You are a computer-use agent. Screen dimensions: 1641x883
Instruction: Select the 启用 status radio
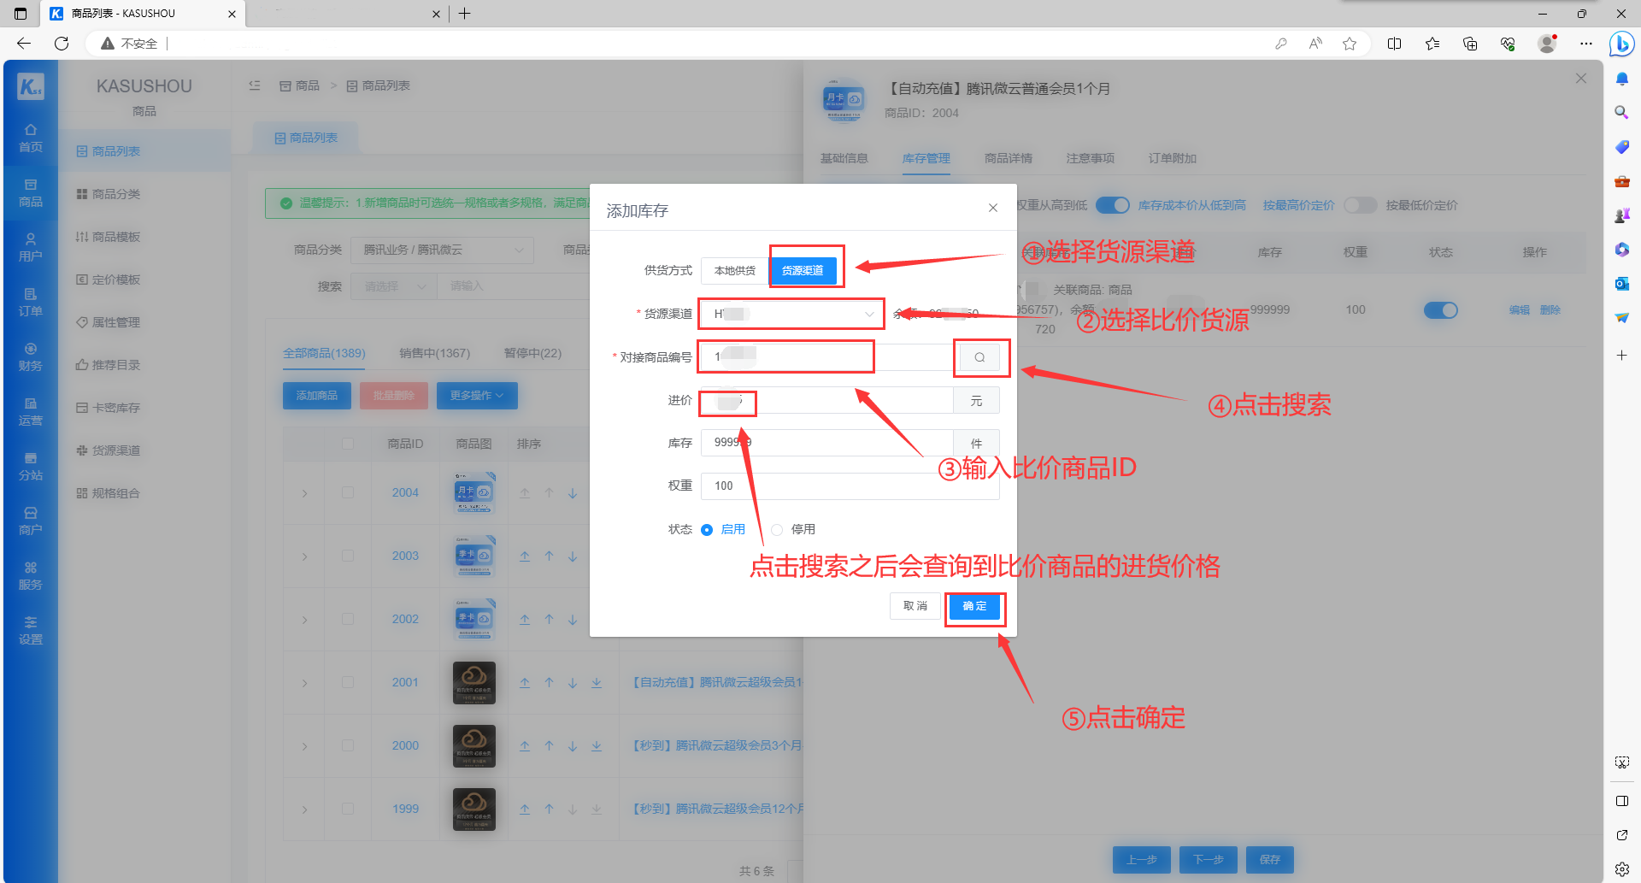click(724, 529)
